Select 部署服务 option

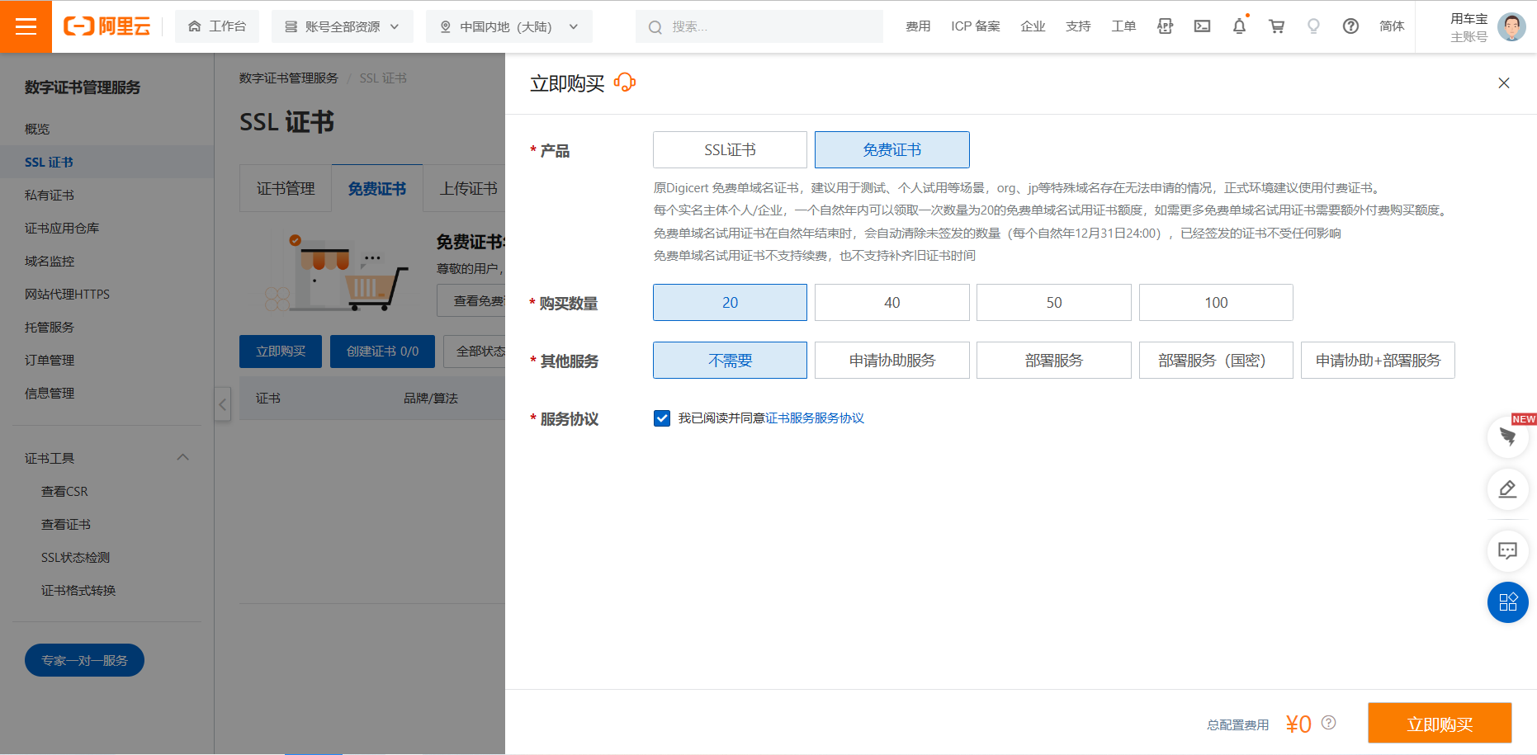coord(1053,361)
